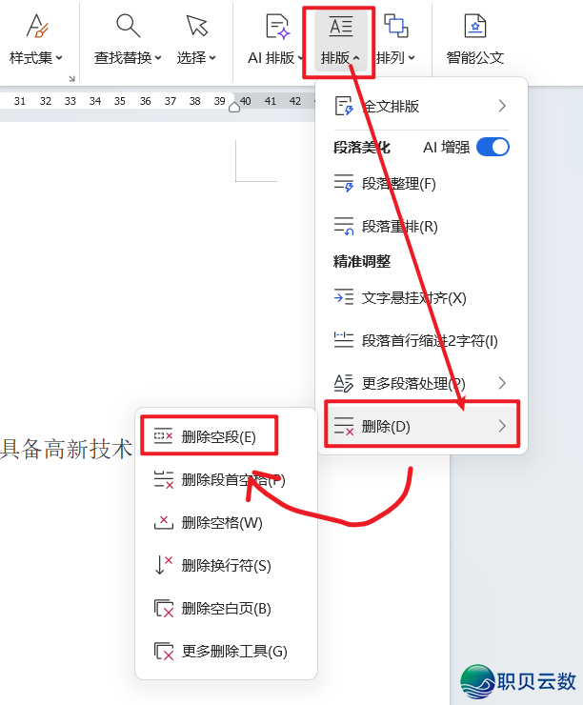Select 段落首行缩进2字符(I) menu item
Viewport: 583px width, 705px height.
[x=421, y=340]
